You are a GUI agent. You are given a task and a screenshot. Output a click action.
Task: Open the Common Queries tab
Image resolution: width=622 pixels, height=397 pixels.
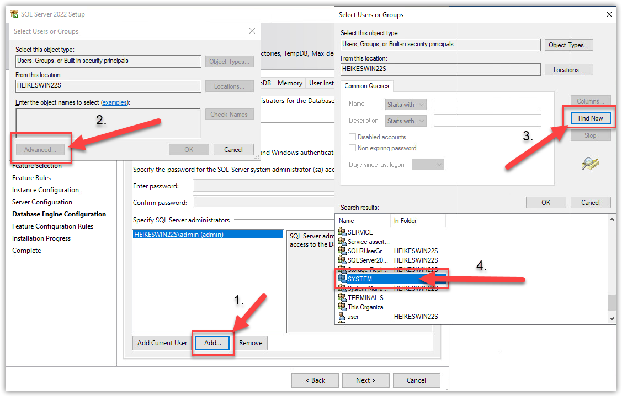[366, 86]
